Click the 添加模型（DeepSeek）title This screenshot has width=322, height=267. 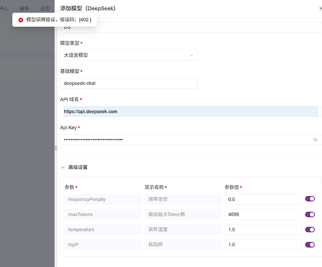point(88,9)
